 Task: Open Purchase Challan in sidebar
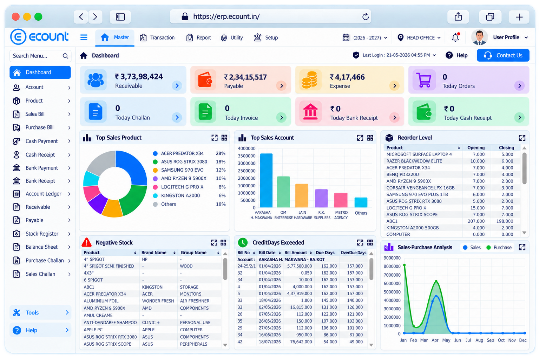[41, 261]
